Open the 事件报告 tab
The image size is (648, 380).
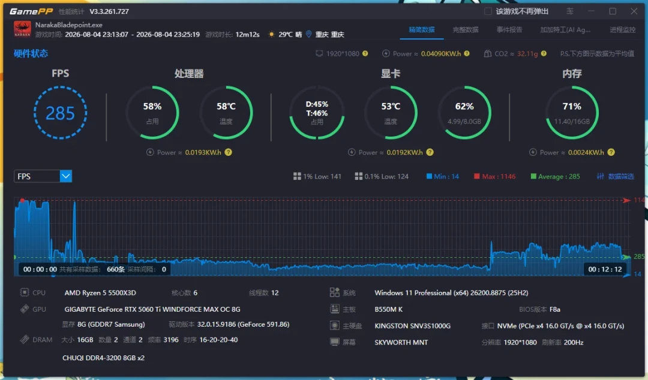509,30
